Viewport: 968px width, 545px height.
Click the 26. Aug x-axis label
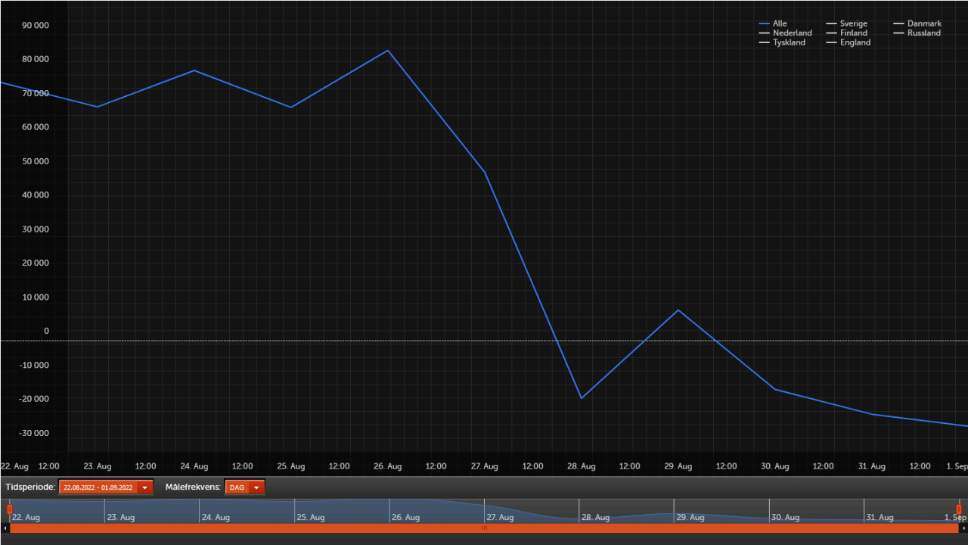click(x=388, y=466)
